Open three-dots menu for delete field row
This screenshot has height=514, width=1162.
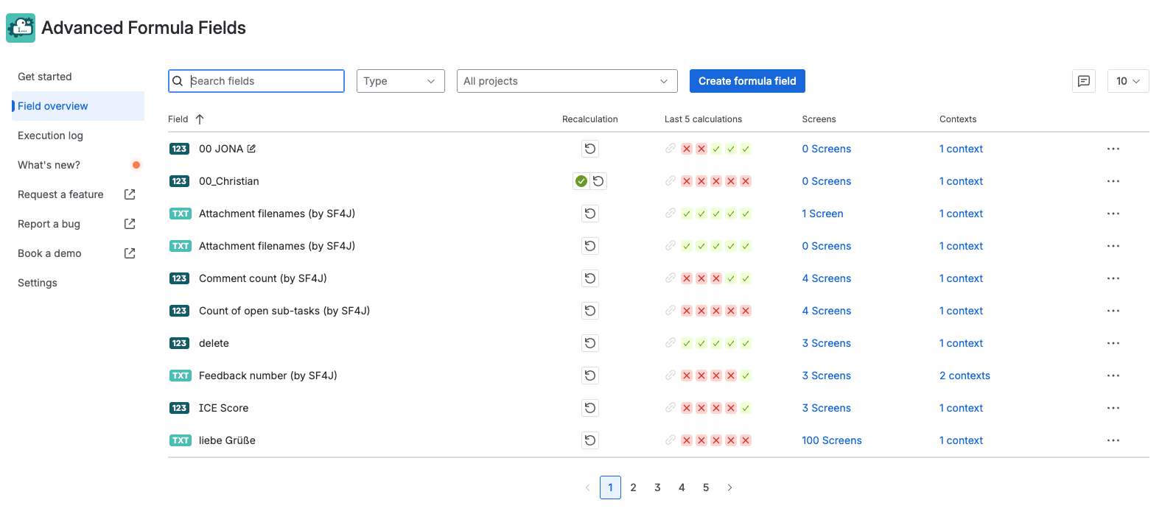tap(1113, 343)
